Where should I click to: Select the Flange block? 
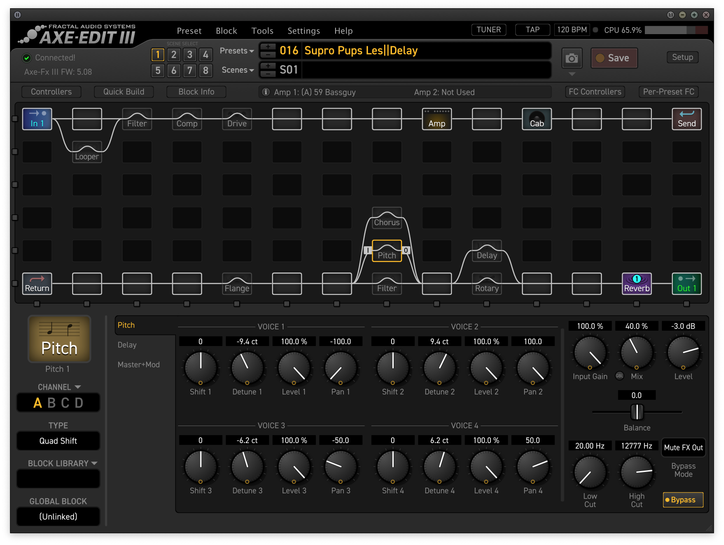(x=237, y=284)
